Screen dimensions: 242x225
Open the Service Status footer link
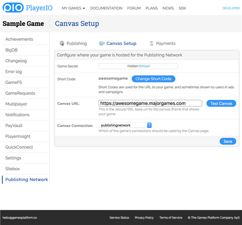tap(119, 218)
